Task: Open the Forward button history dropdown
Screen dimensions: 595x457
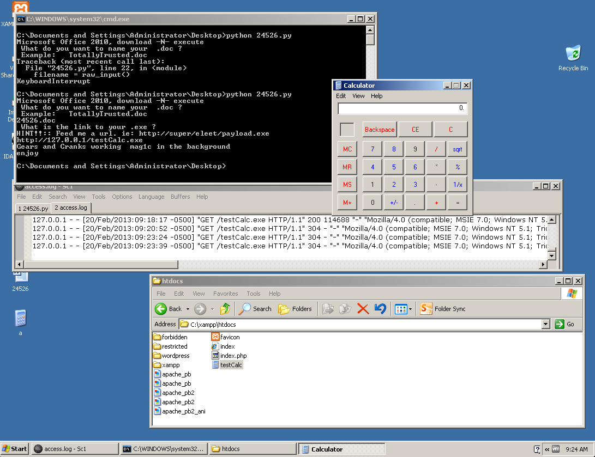Action: pyautogui.click(x=213, y=309)
